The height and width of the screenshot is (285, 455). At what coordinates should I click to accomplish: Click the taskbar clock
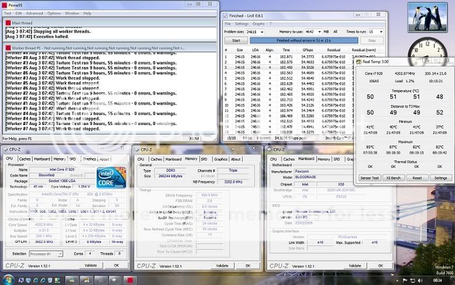click(437, 280)
